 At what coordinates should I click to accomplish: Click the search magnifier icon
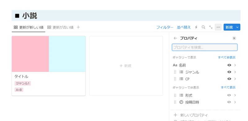pyautogui.click(x=203, y=27)
